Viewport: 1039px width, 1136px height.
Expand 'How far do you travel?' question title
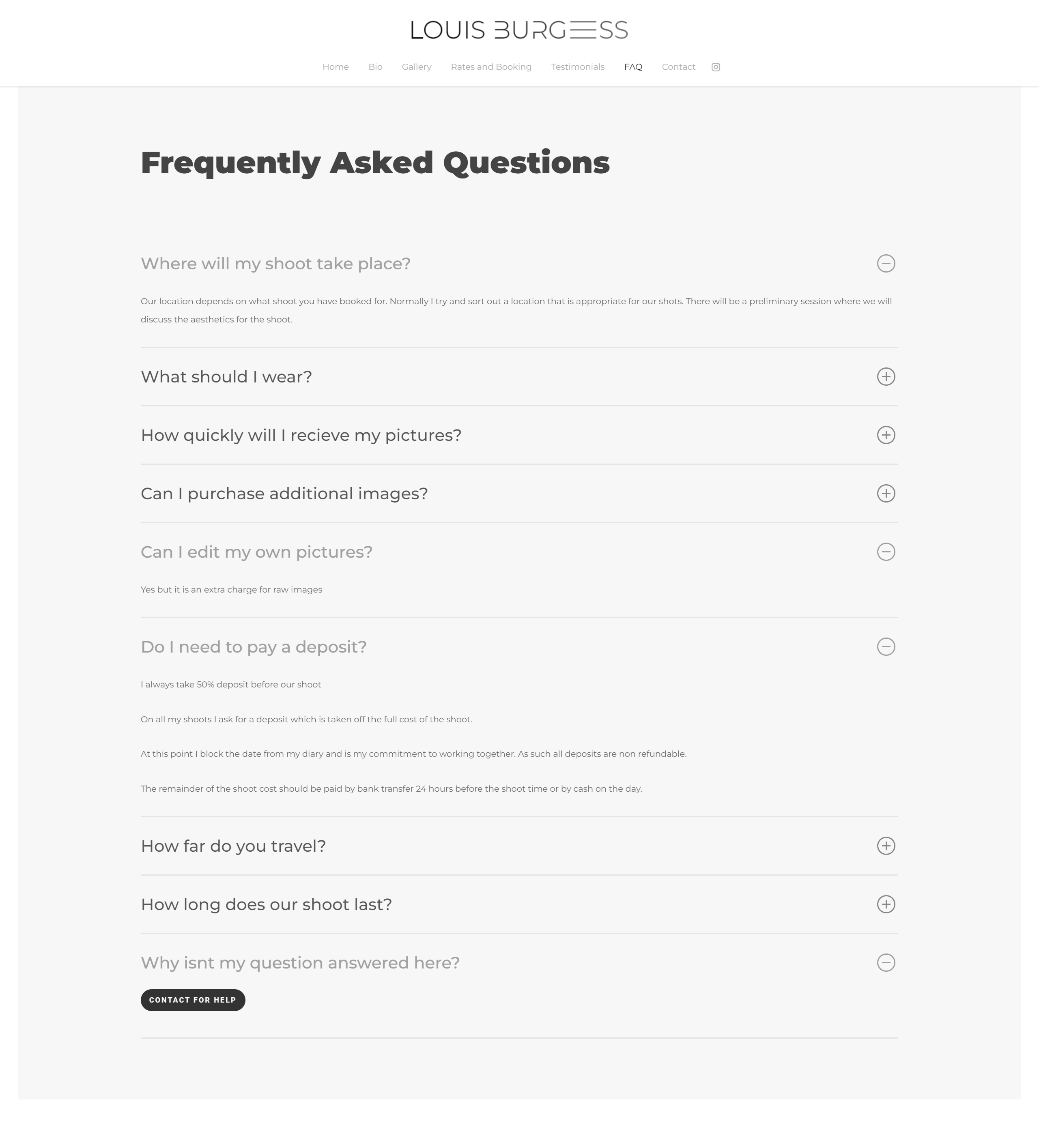pos(233,846)
